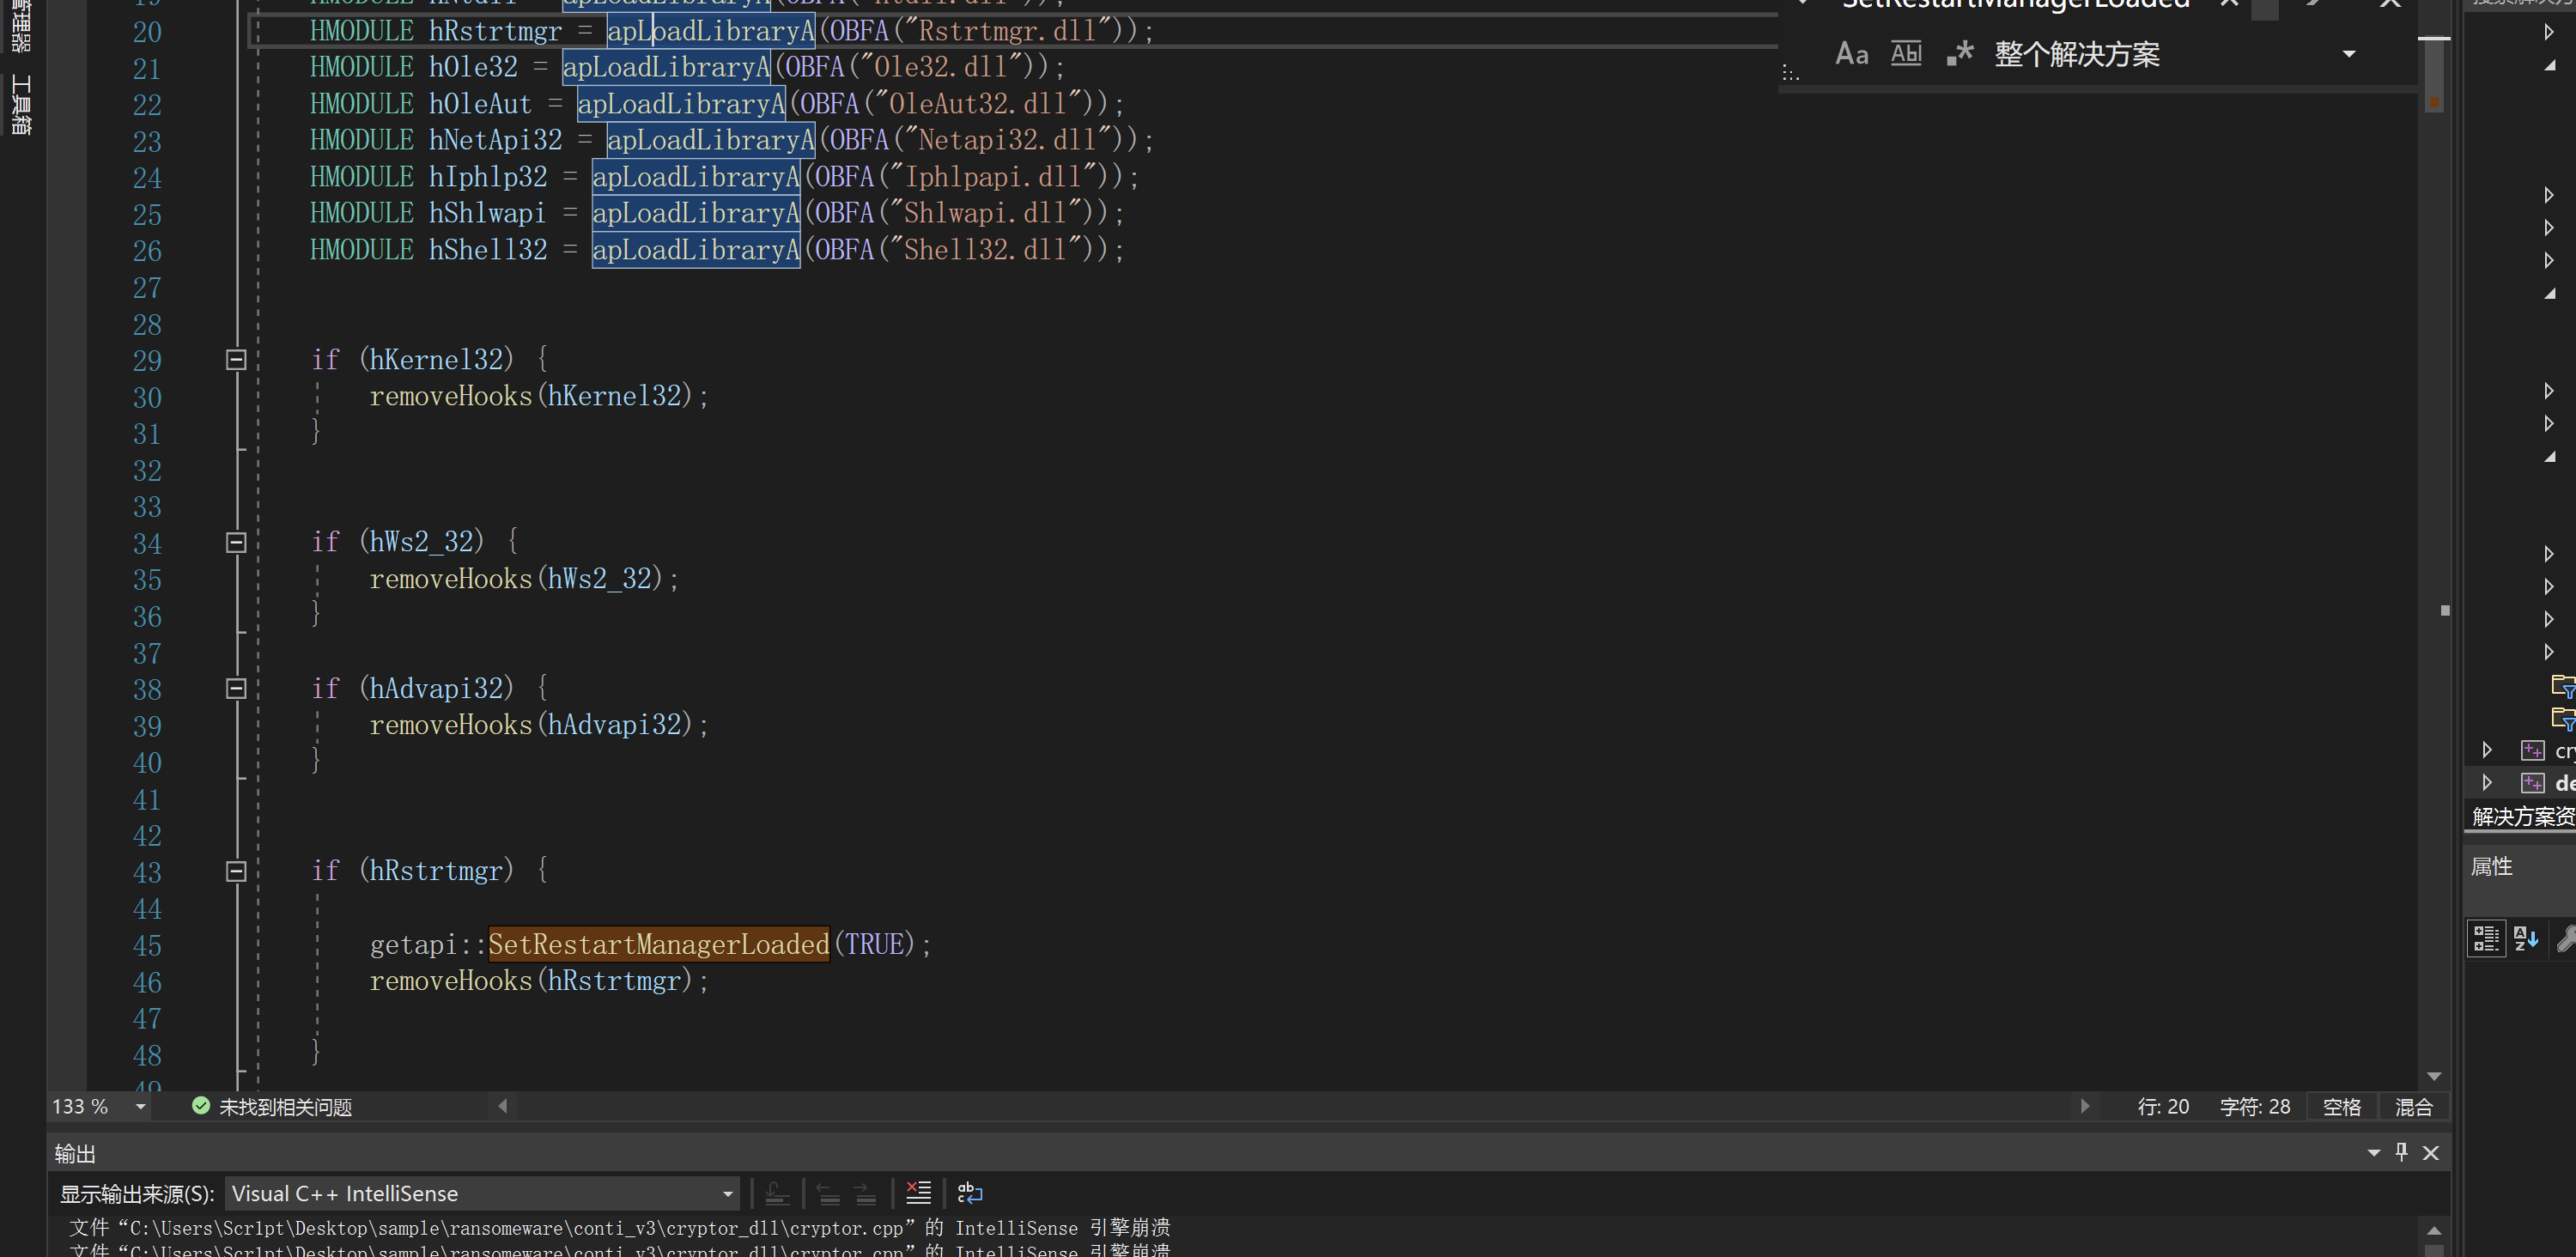This screenshot has height=1257, width=2576.
Task: Toggle match case in find panel
Action: pyautogui.click(x=1851, y=54)
